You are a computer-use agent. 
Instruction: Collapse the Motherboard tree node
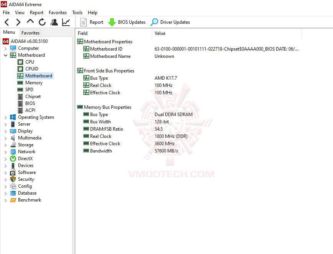[x=5, y=55]
